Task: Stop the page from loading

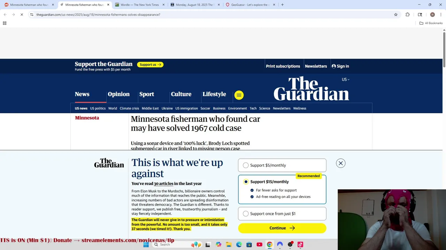Action: [22, 15]
